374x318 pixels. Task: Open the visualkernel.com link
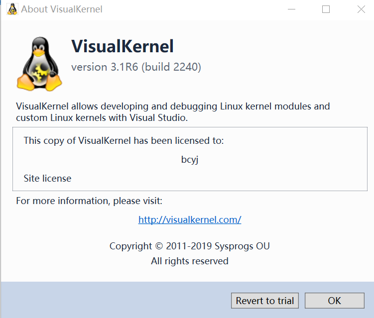point(190,219)
